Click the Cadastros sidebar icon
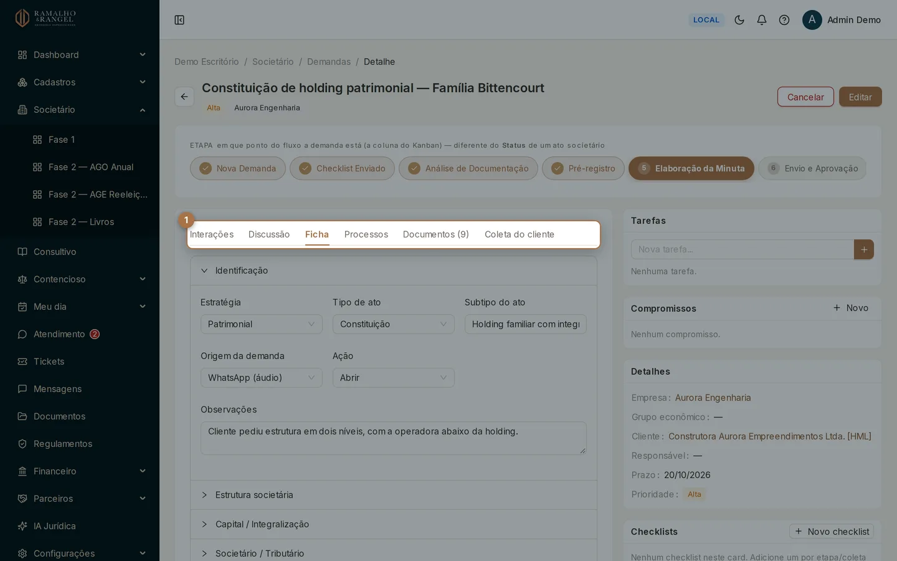Screen dimensions: 897x561 point(22,82)
